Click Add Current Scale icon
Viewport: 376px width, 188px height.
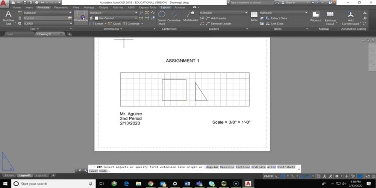tap(350, 17)
